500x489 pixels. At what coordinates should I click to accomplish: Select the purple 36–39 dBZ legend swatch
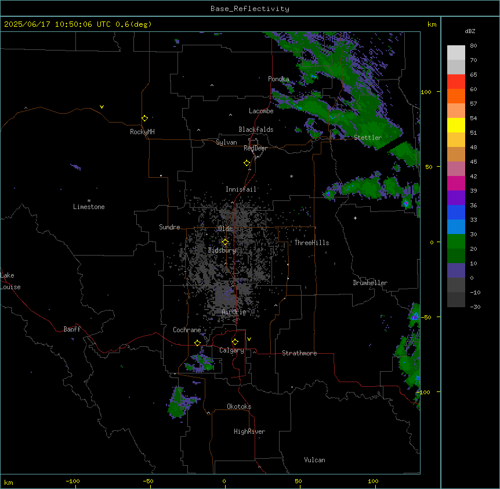(x=456, y=198)
